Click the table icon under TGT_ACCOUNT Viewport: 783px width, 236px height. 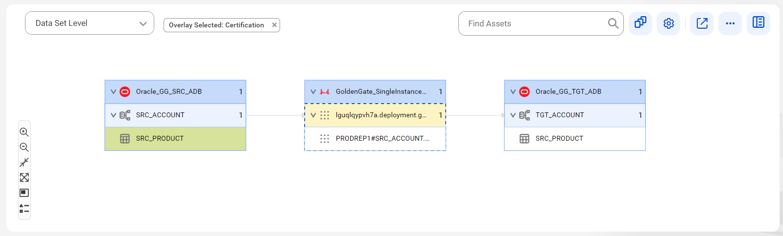point(524,139)
